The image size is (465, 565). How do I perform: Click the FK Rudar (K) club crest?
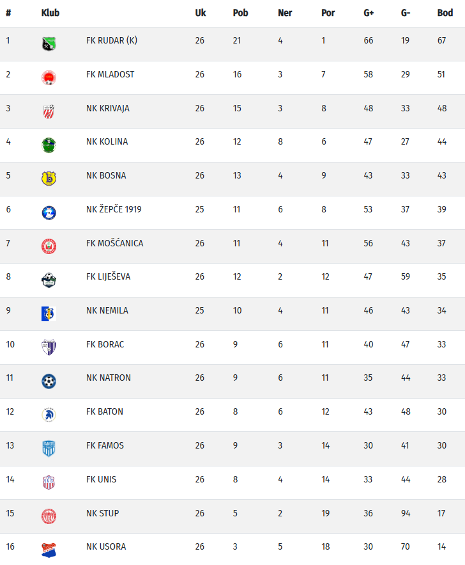click(x=49, y=44)
